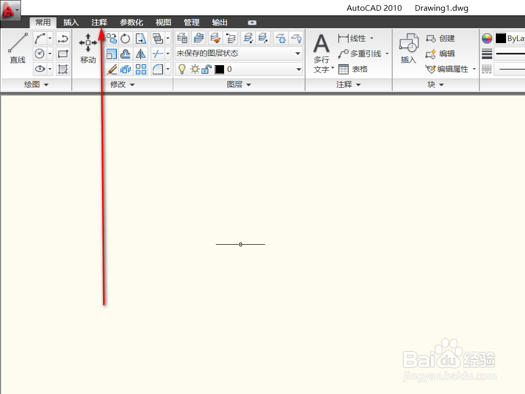
Task: Click the ByLayer object color swatch
Action: (x=500, y=38)
